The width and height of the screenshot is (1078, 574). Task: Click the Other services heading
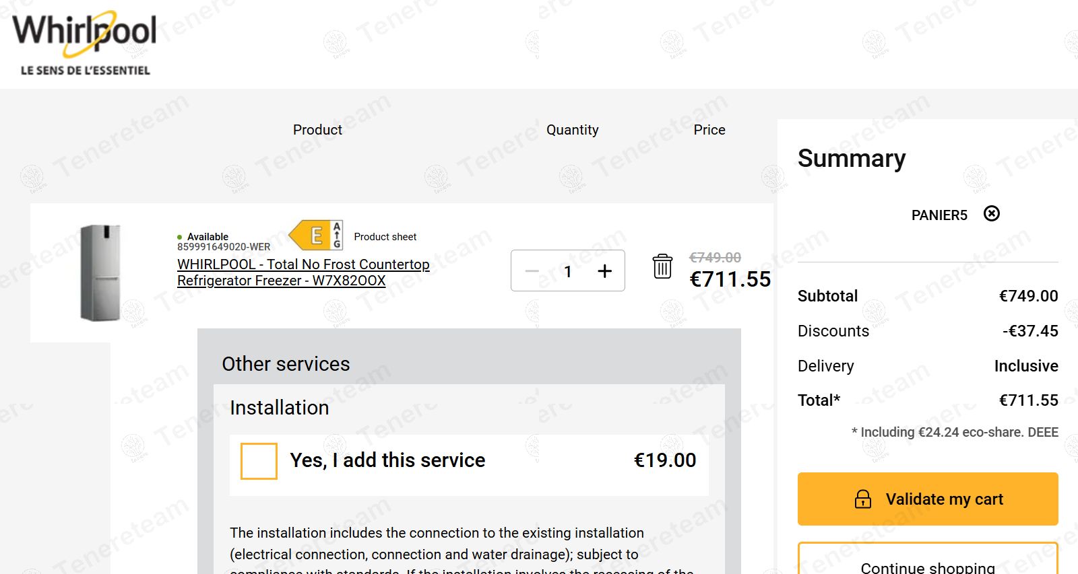pos(286,364)
